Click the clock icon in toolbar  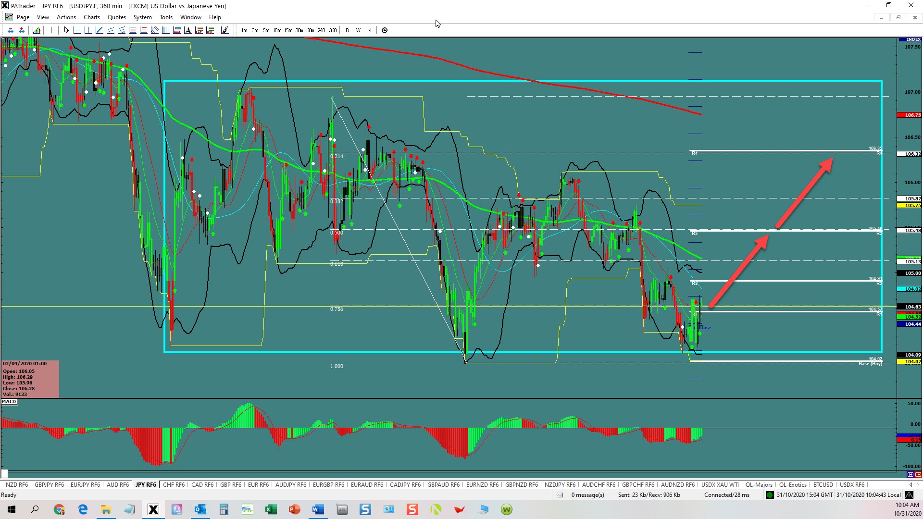click(385, 30)
